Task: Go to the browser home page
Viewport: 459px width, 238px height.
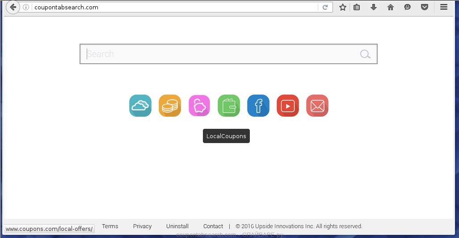Action: [391, 7]
